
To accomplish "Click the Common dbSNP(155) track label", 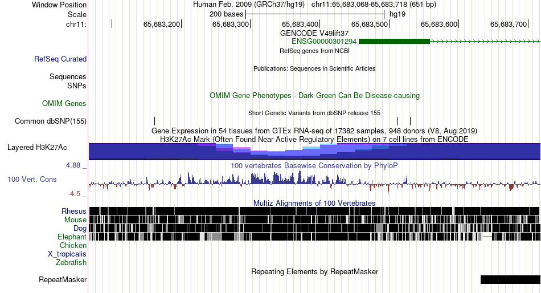I will pyautogui.click(x=50, y=121).
